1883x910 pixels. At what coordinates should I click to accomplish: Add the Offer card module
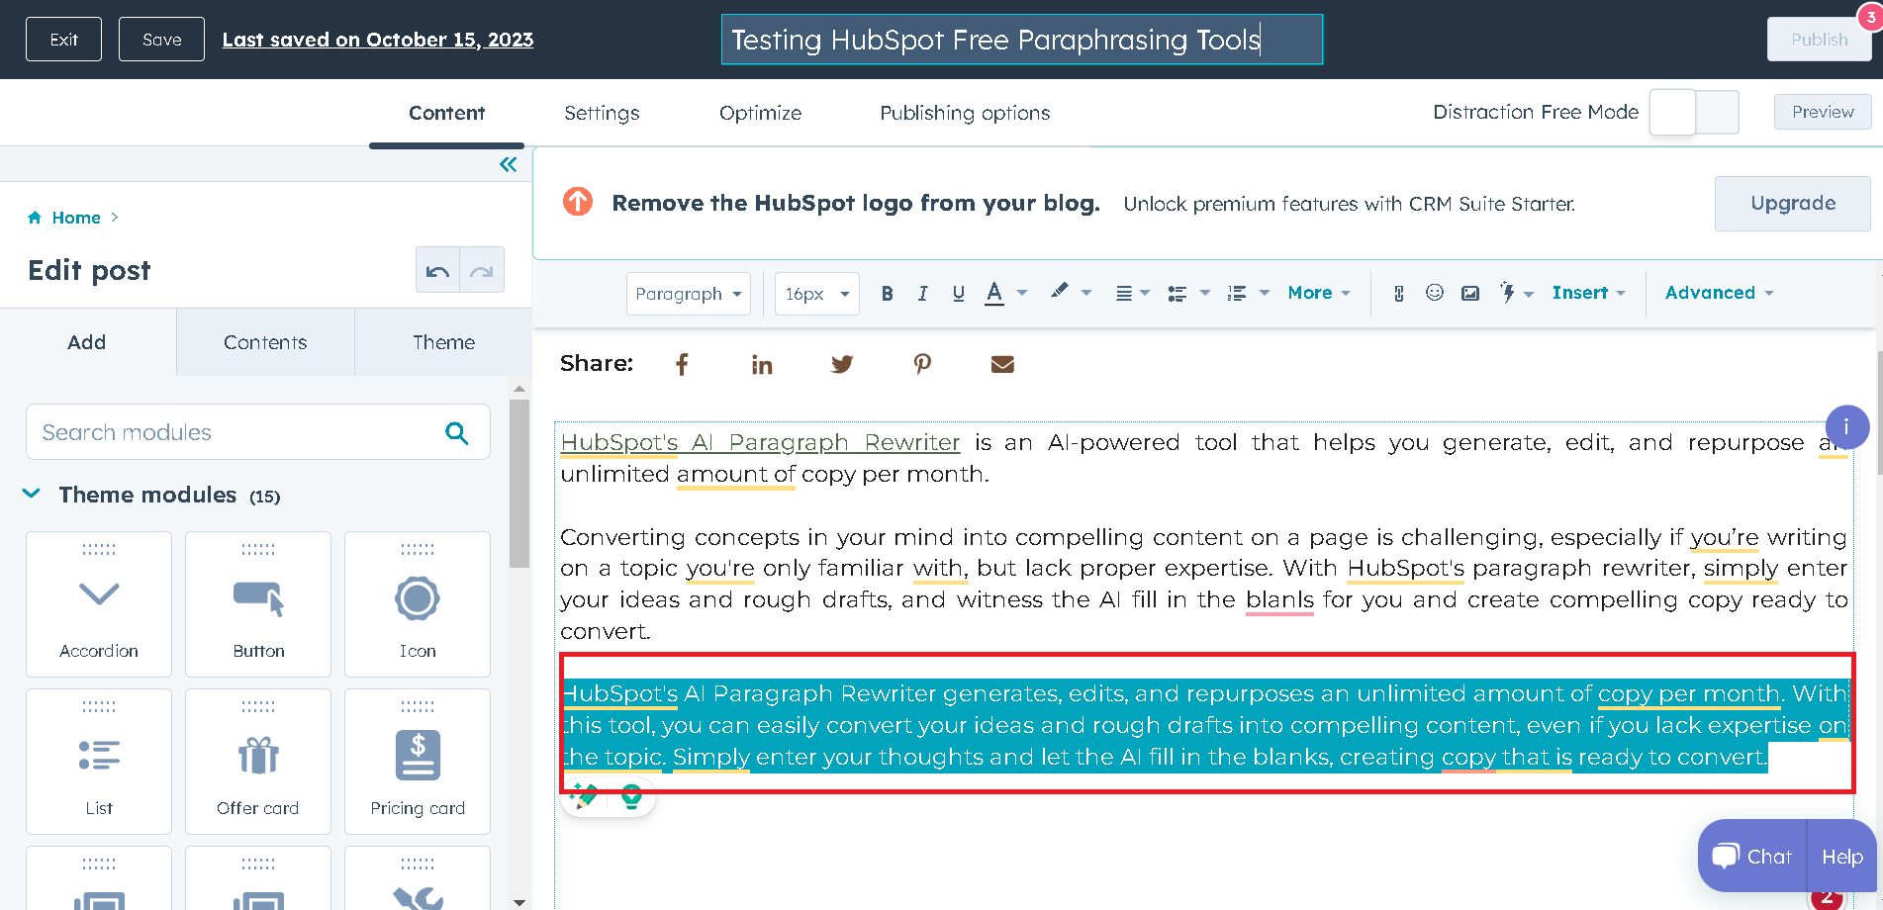pyautogui.click(x=258, y=762)
